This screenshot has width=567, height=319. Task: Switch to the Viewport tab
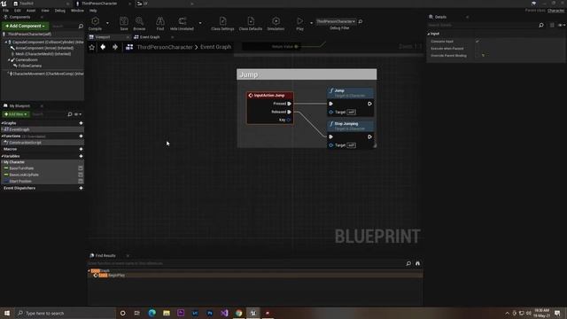tap(103, 37)
